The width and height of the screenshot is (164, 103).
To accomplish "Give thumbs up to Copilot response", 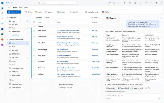I will (146, 88).
